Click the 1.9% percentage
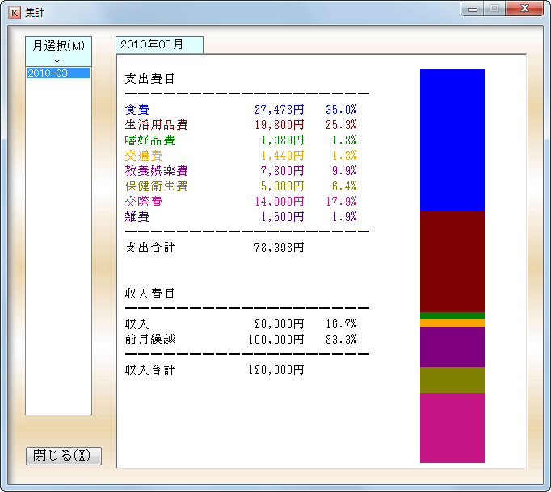Screen dimensions: 551x492 coord(344,217)
